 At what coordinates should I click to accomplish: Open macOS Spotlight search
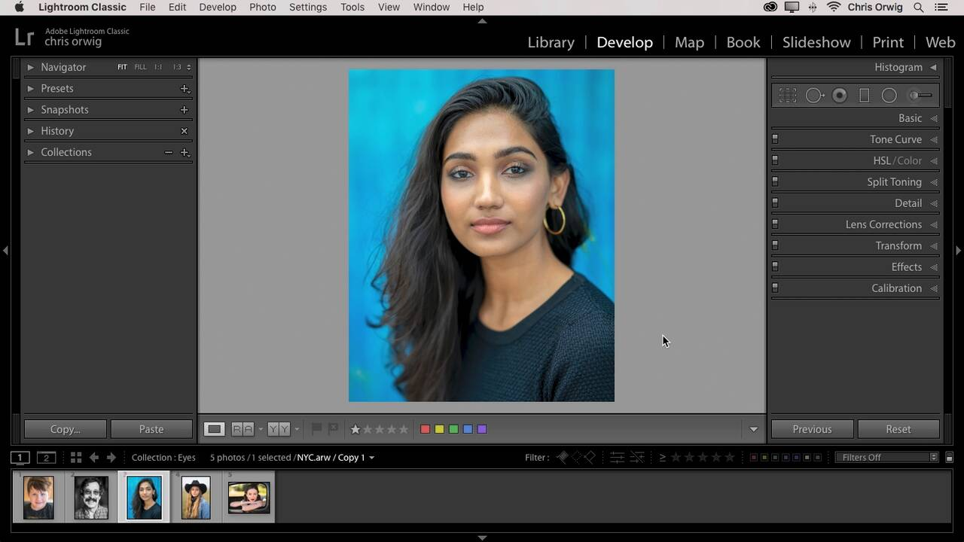pos(919,8)
